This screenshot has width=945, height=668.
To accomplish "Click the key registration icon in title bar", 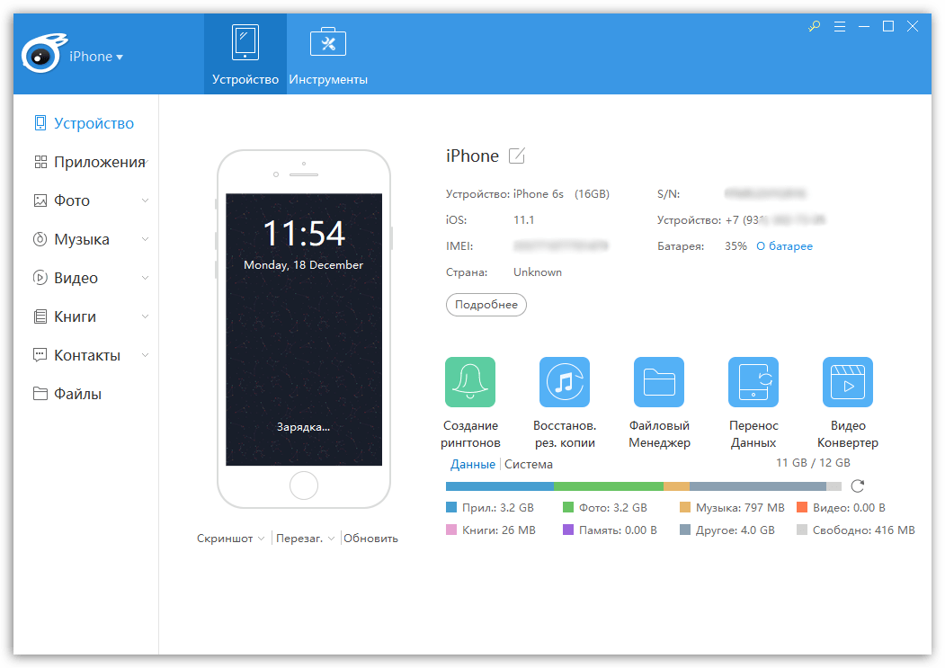I will [815, 27].
